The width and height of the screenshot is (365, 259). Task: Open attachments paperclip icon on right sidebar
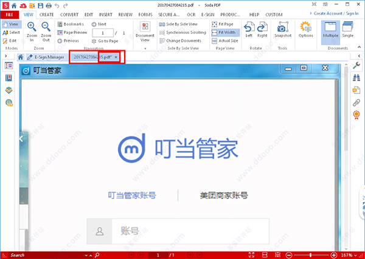coord(356,103)
